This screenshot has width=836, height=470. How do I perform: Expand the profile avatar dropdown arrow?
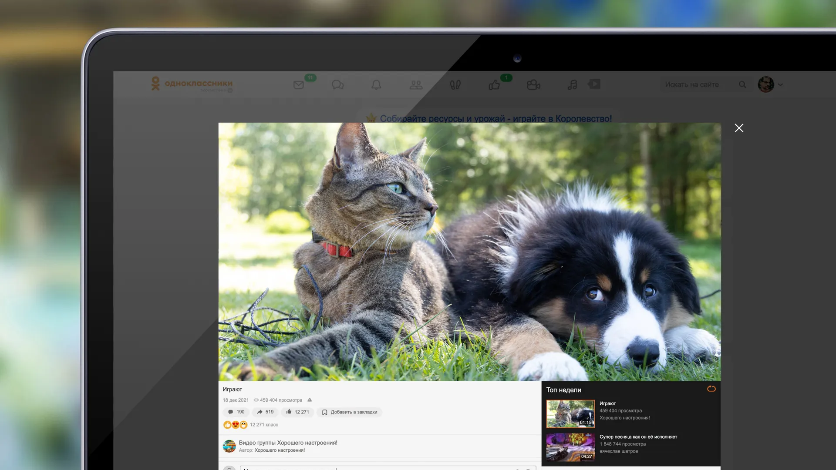(x=780, y=85)
